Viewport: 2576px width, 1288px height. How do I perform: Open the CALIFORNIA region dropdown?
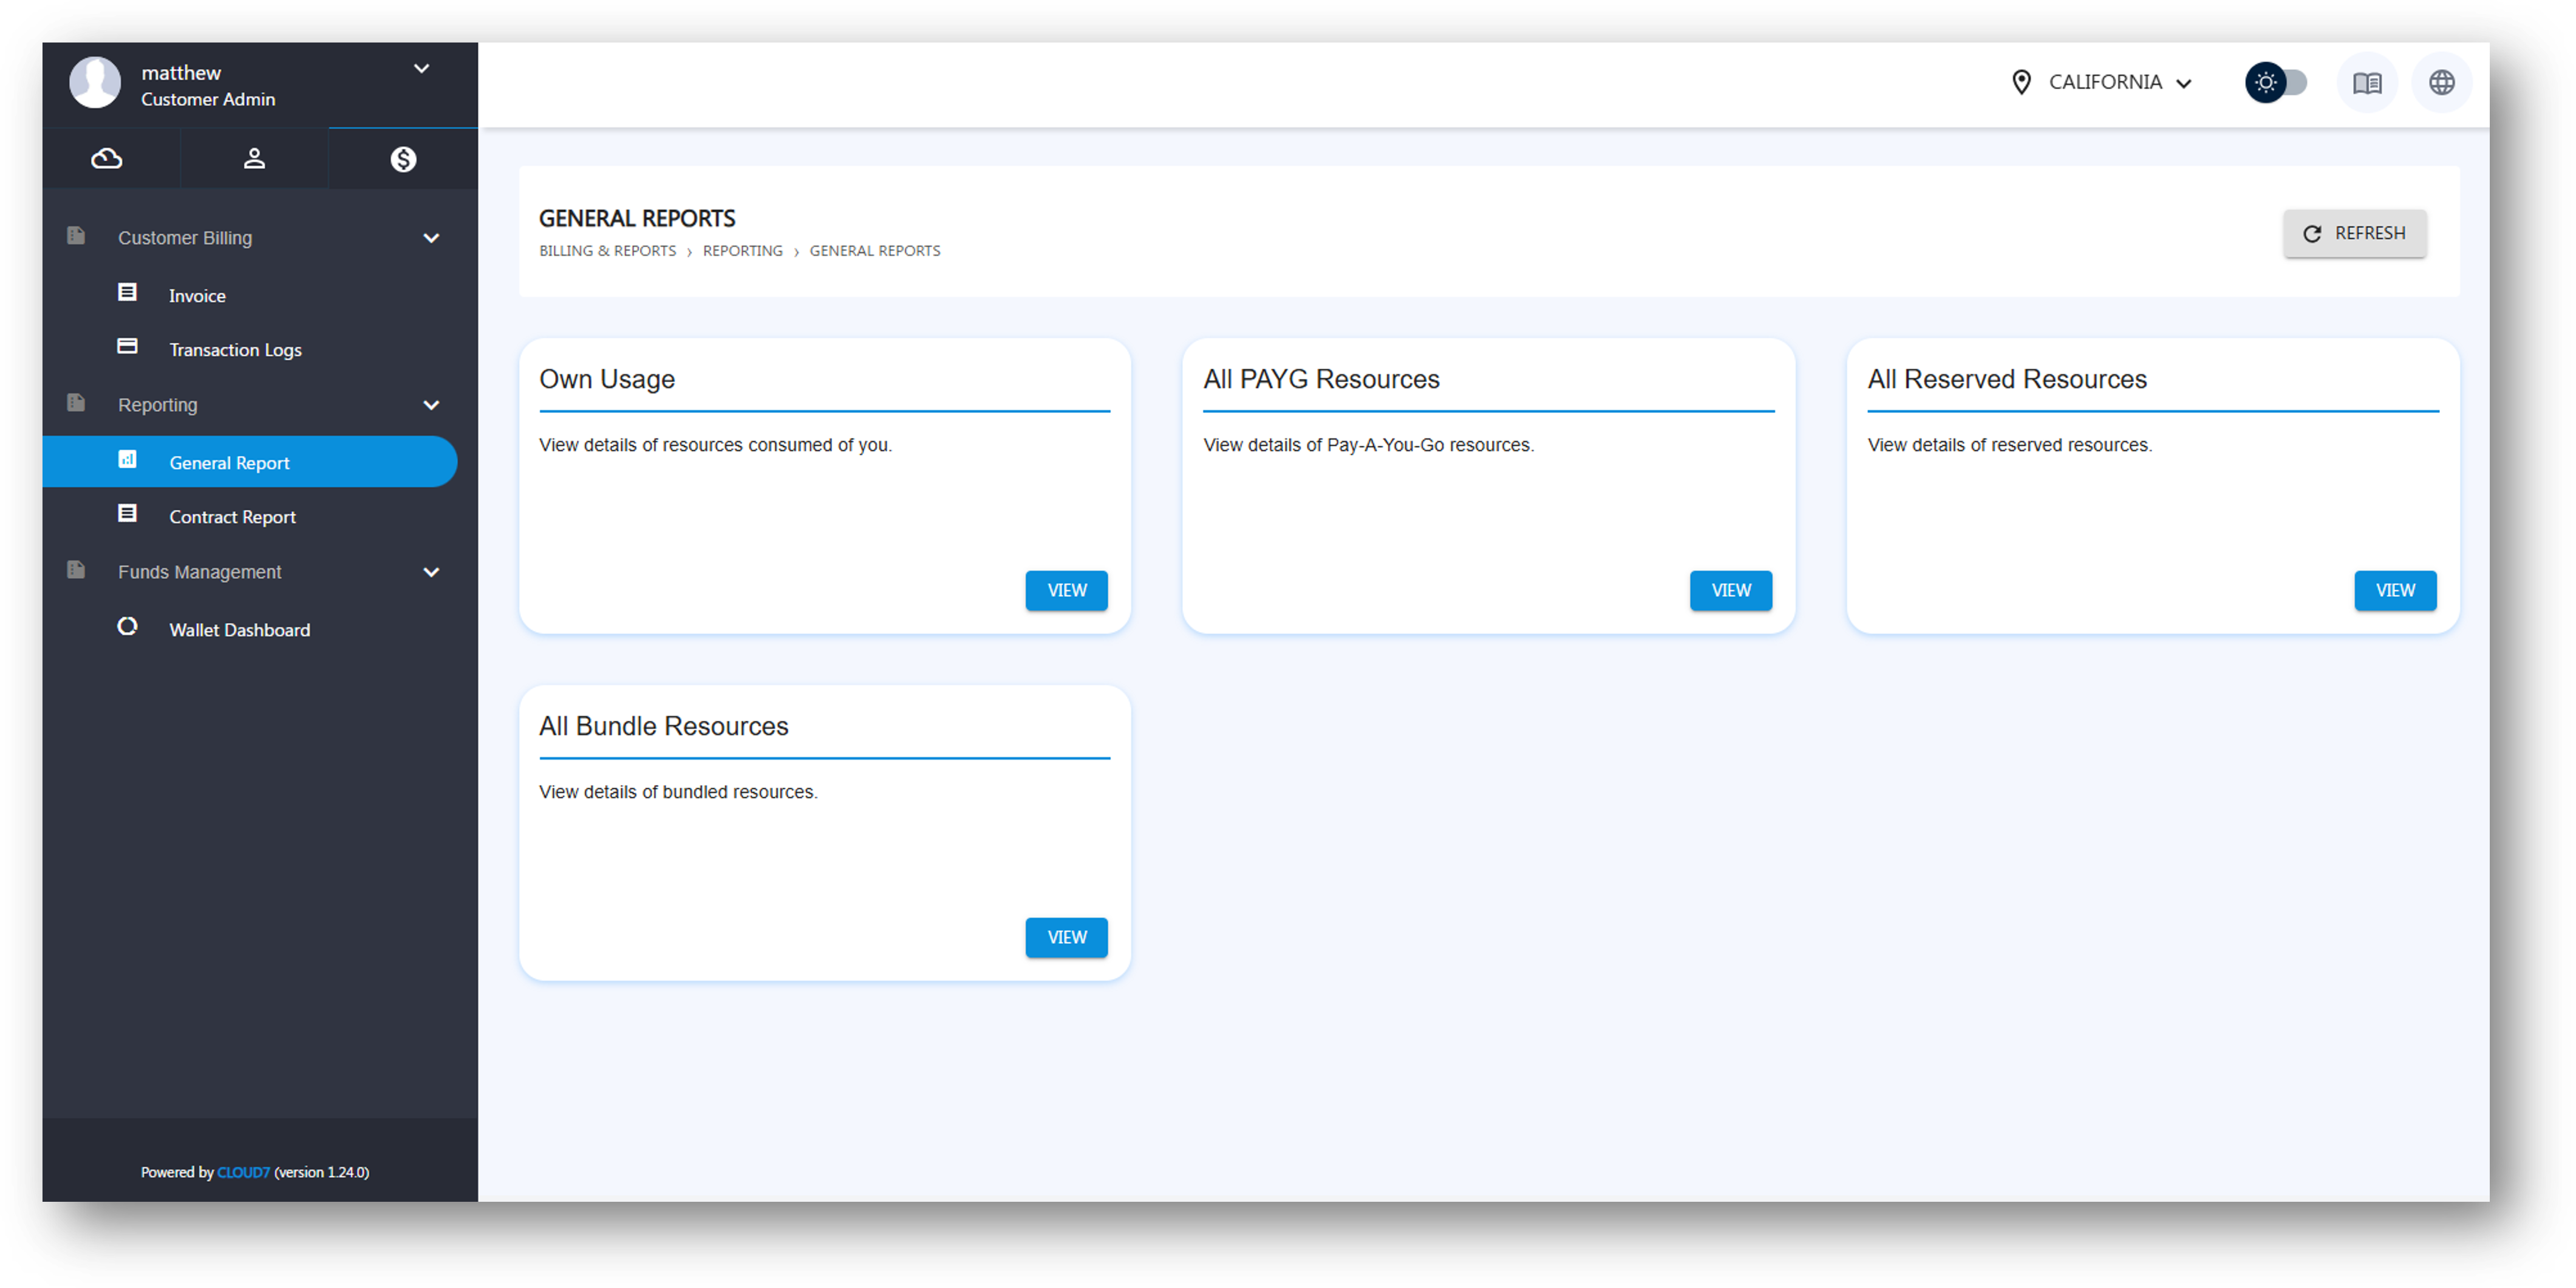coord(2104,82)
